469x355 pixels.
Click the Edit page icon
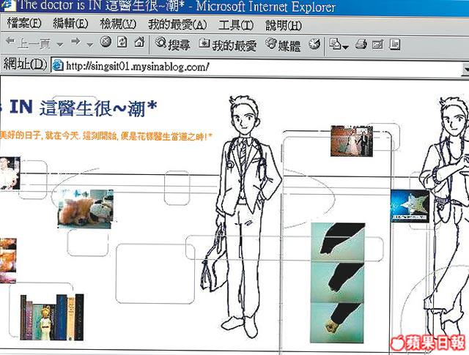[377, 44]
